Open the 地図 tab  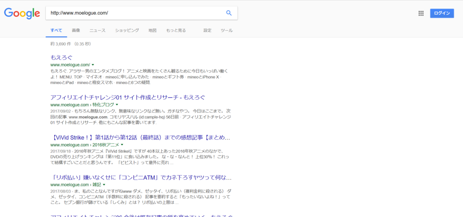tap(152, 30)
